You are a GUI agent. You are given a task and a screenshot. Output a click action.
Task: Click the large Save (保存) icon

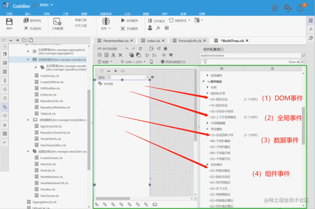point(9,22)
